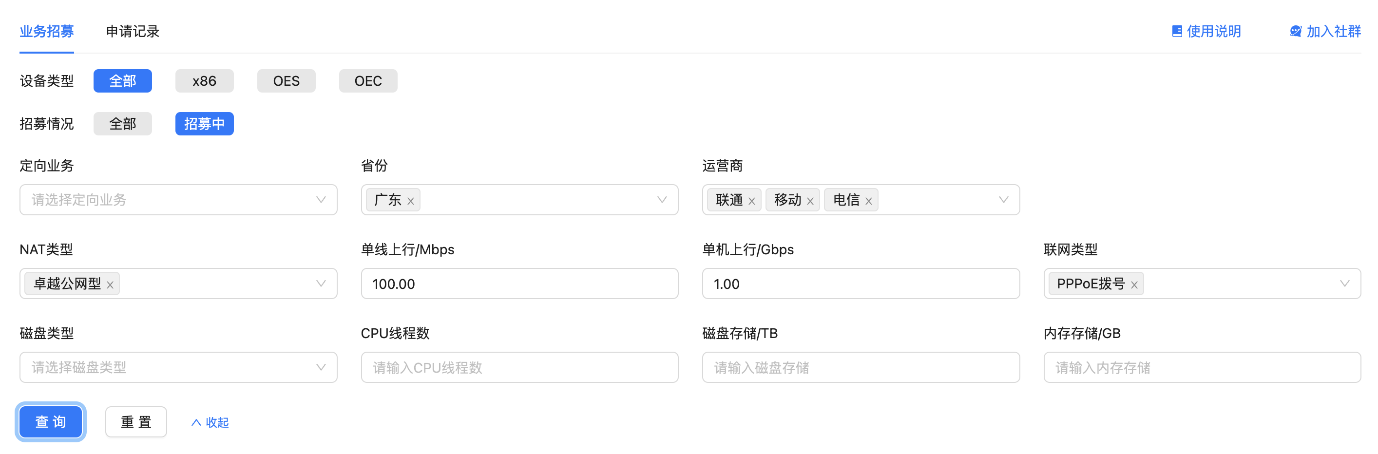Switch to the 申请记录 tab
The image size is (1378, 454).
(x=133, y=32)
